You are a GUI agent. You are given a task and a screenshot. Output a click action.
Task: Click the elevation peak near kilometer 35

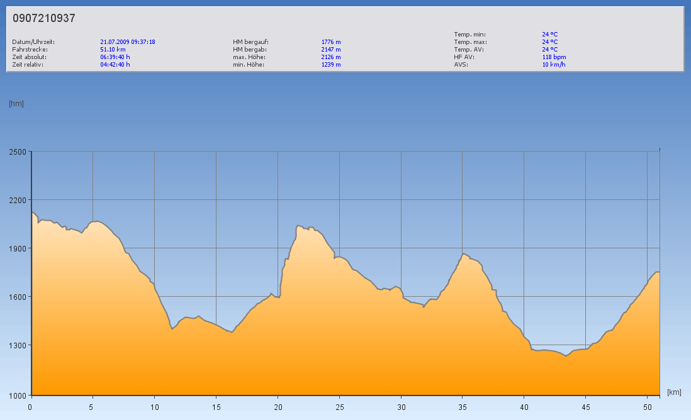pyautogui.click(x=464, y=254)
